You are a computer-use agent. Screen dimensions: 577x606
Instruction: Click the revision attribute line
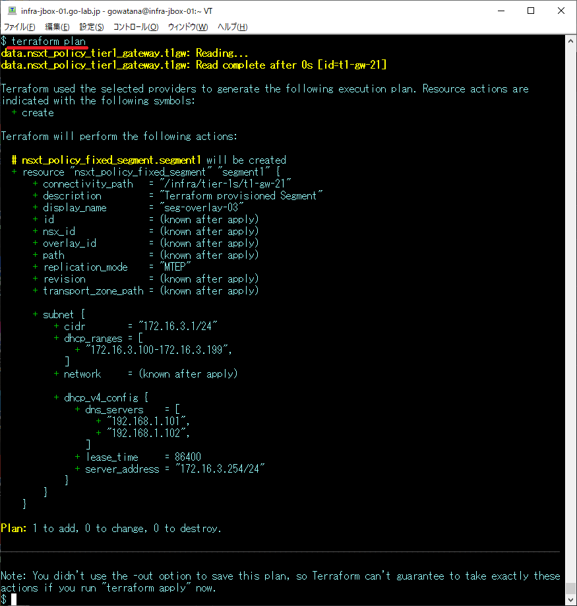pyautogui.click(x=146, y=279)
